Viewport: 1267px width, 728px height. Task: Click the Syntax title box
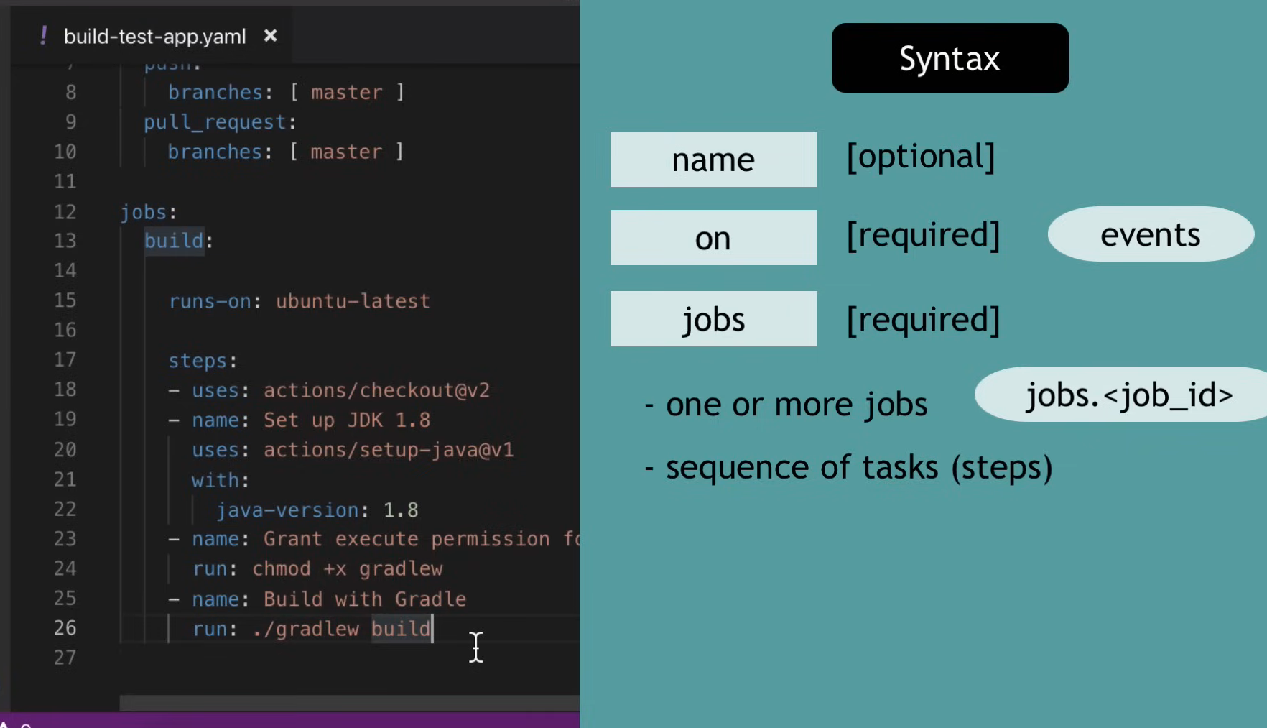point(950,58)
